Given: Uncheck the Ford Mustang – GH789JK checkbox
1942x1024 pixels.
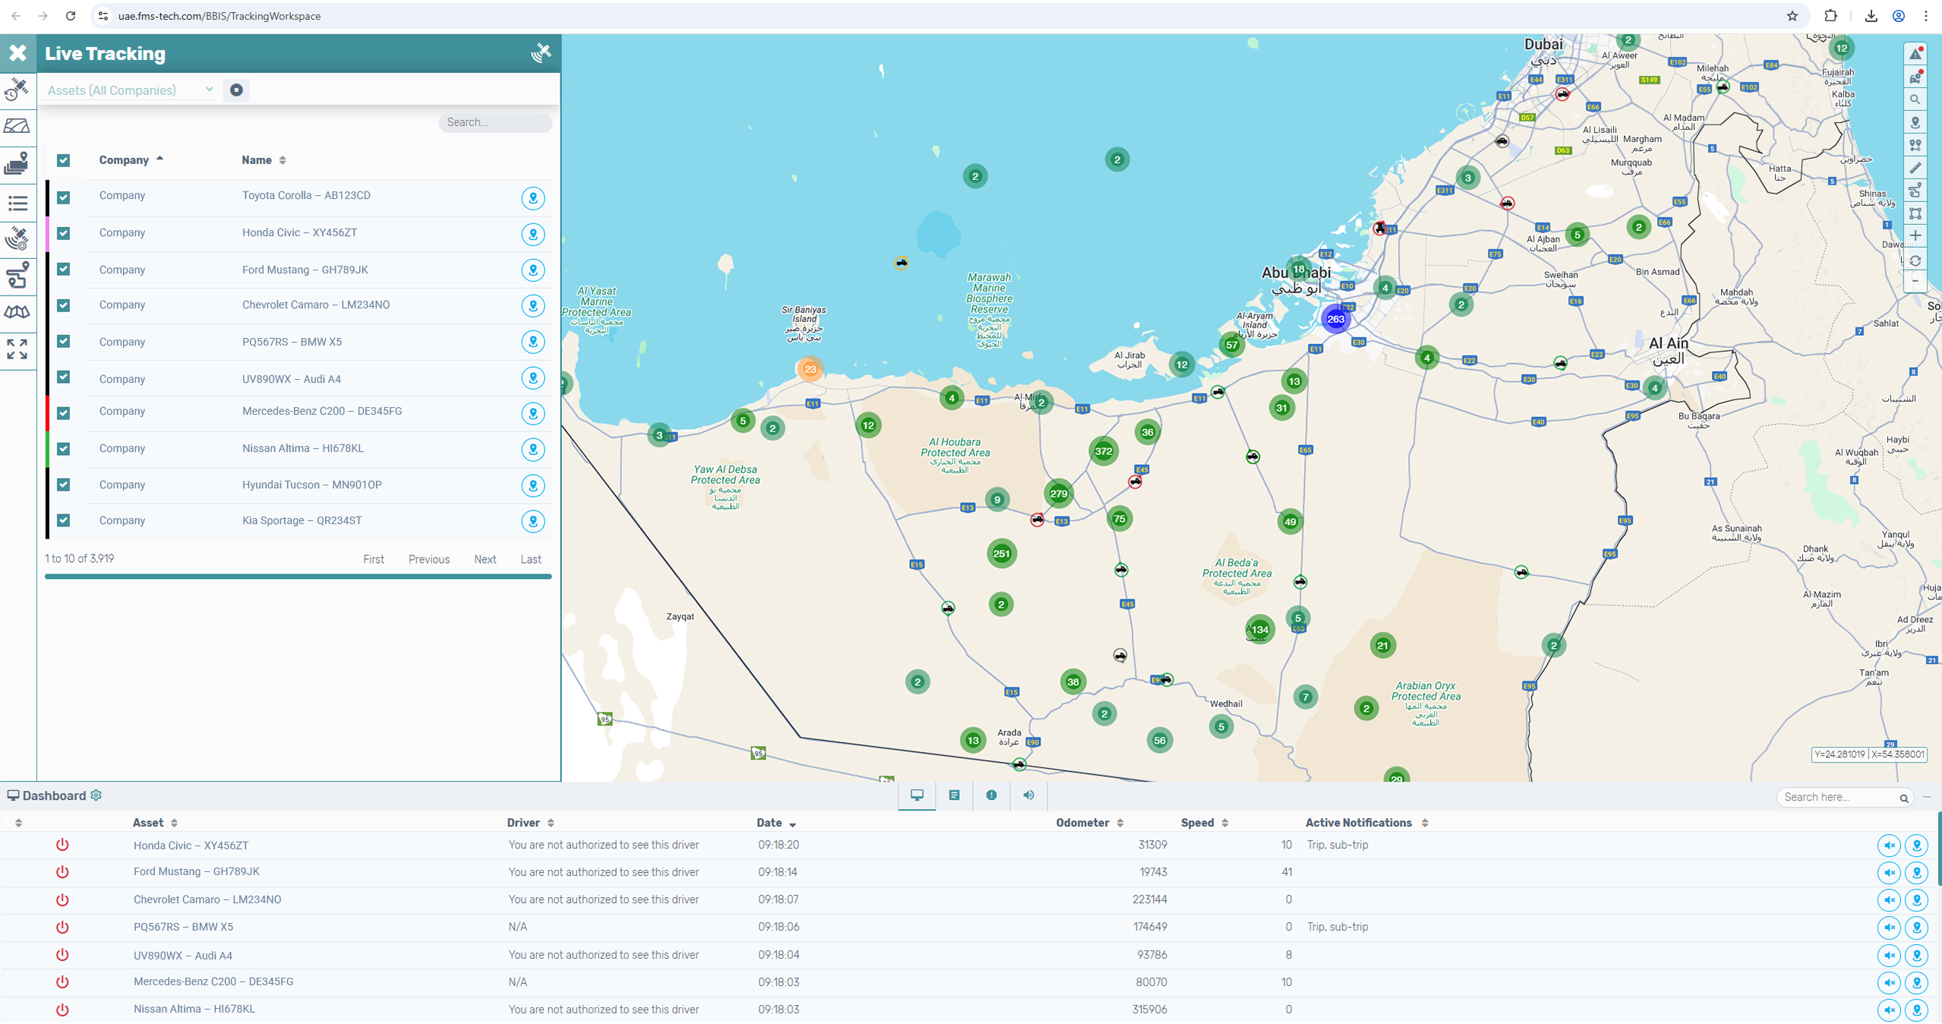Looking at the screenshot, I should tap(64, 269).
